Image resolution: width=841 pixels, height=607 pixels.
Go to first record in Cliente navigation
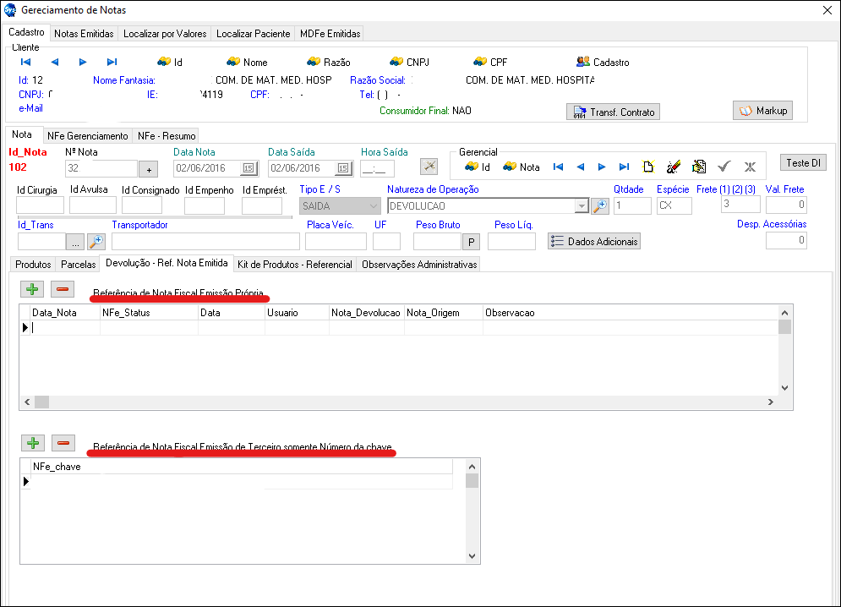[x=25, y=62]
